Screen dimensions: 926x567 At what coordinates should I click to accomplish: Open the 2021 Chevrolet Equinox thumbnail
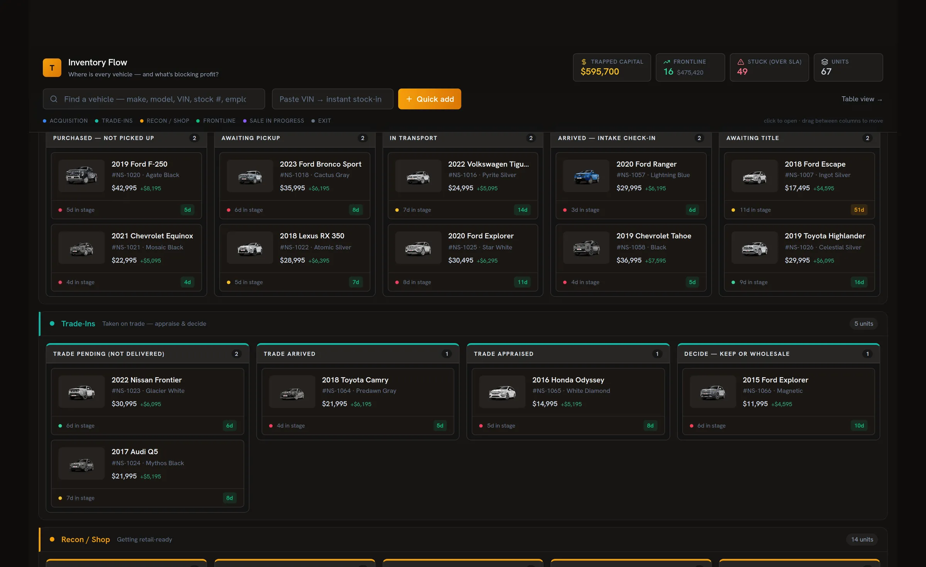pos(81,248)
